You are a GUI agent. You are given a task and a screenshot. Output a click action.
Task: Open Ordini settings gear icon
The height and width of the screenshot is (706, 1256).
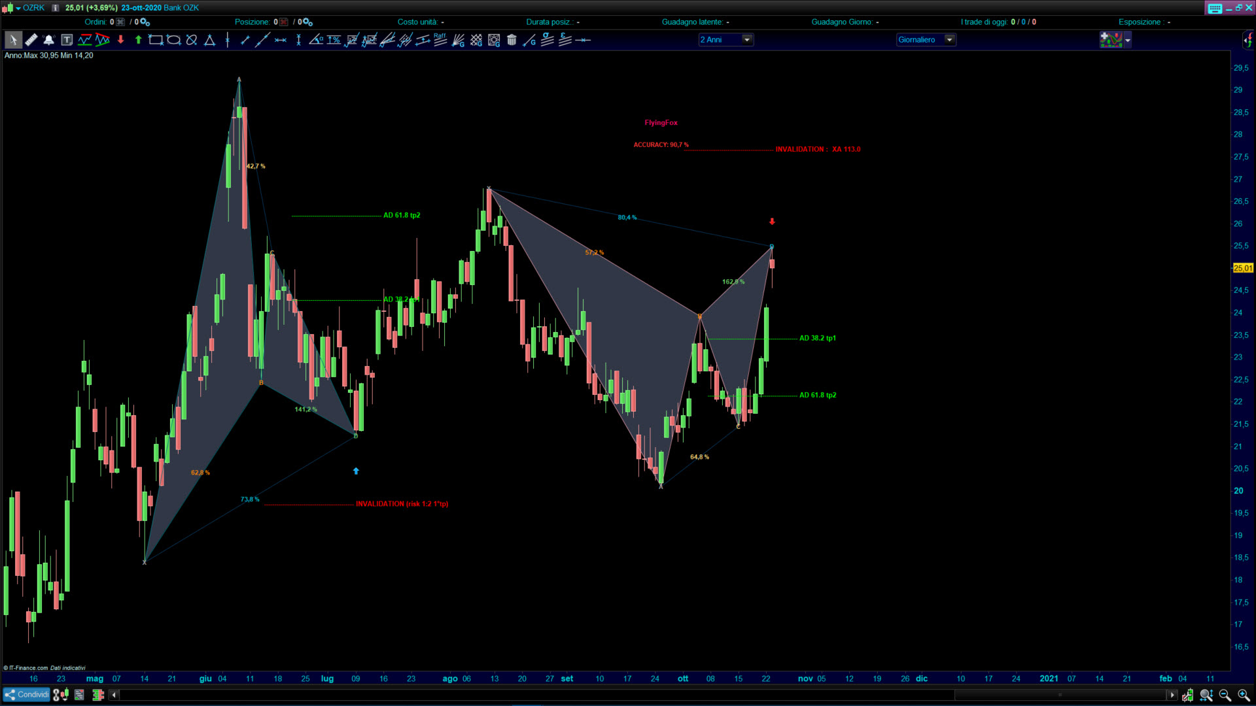click(x=145, y=22)
